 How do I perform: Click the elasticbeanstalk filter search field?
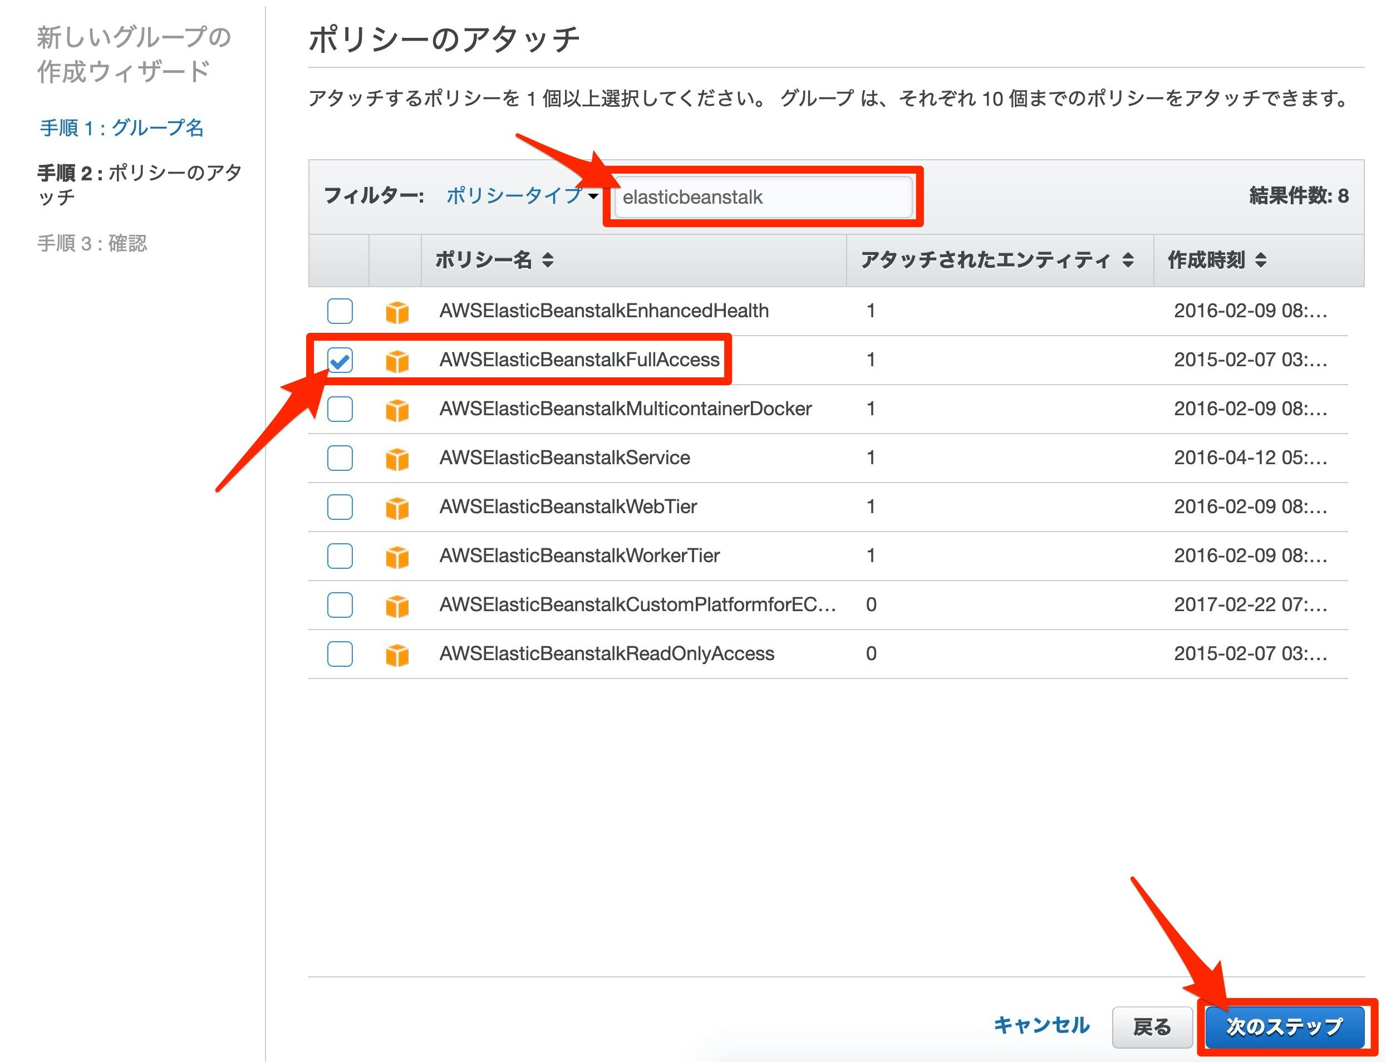[x=763, y=197]
